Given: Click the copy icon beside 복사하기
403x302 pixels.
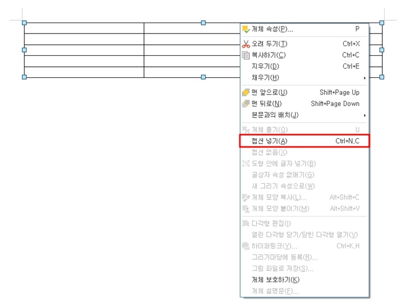Looking at the screenshot, I should pos(246,55).
